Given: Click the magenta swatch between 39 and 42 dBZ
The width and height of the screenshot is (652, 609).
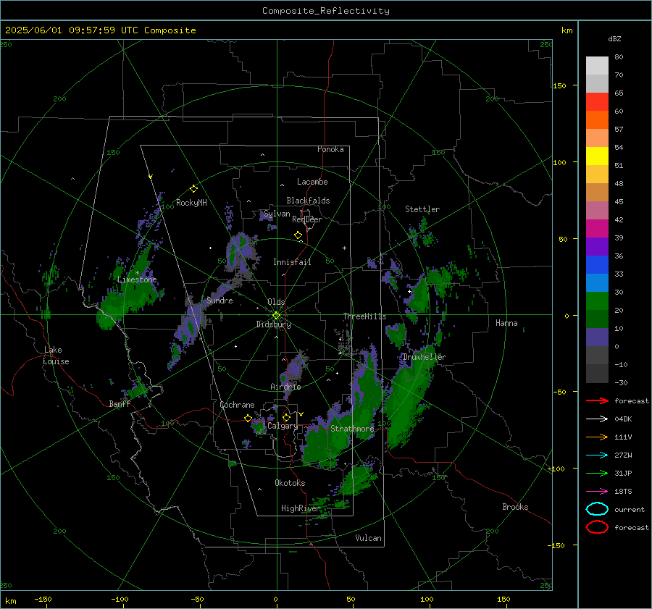Looking at the screenshot, I should pos(597,229).
